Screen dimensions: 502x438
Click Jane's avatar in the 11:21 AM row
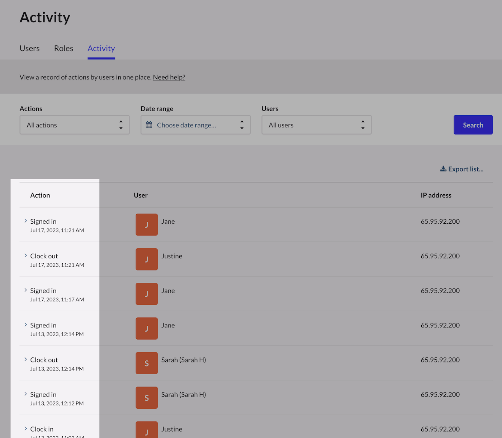tap(147, 225)
